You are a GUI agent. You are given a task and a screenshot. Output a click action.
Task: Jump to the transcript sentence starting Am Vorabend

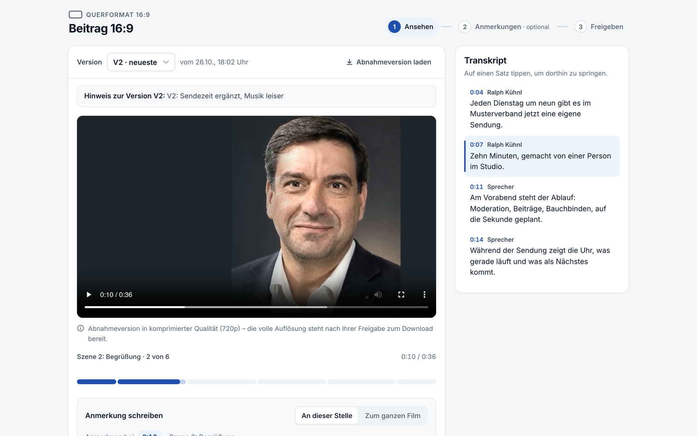tap(542, 203)
